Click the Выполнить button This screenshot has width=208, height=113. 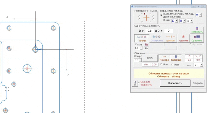coord(175,83)
